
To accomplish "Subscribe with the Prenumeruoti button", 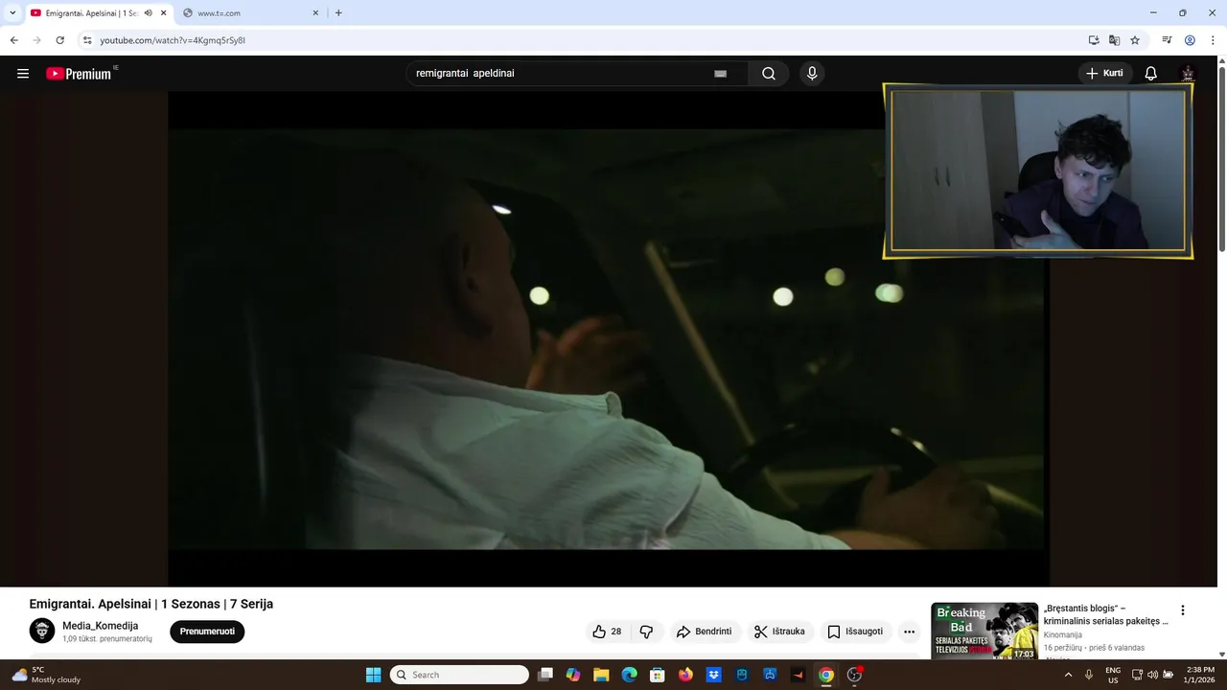I will click(x=207, y=632).
